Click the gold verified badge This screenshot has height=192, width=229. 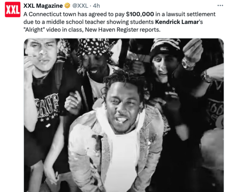click(x=67, y=6)
